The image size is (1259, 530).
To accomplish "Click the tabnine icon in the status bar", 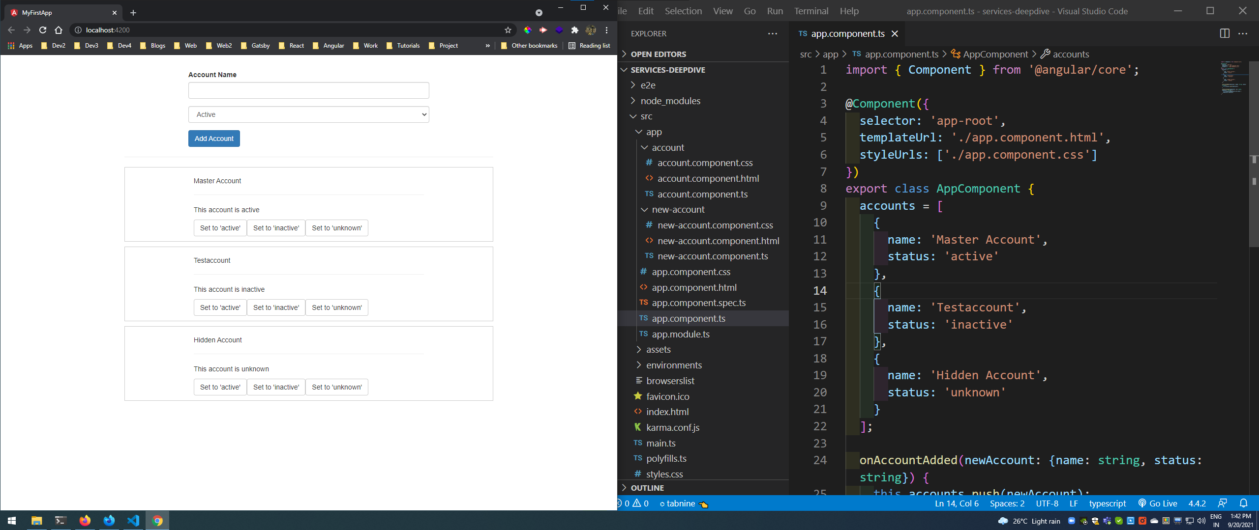I will point(678,503).
